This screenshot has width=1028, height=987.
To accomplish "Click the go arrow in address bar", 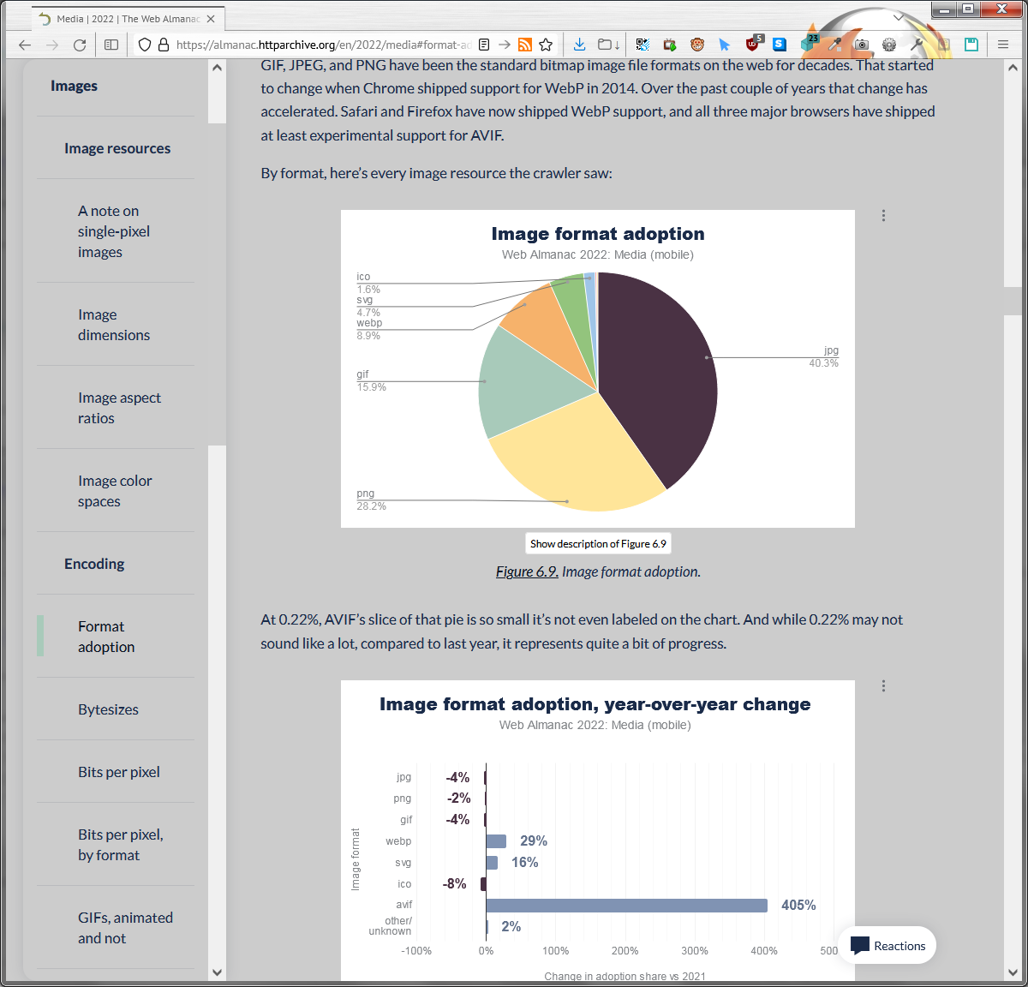I will (505, 45).
